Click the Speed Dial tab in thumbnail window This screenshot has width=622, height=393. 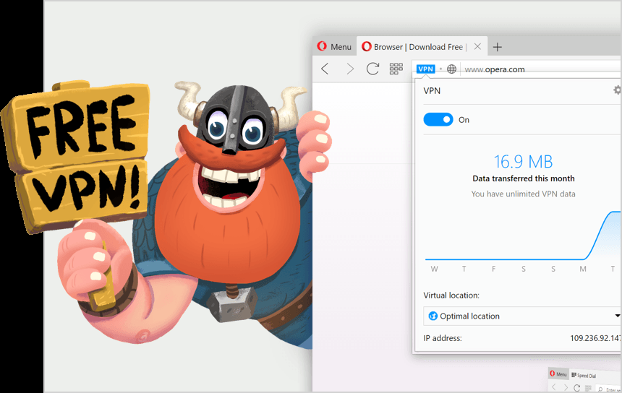point(584,375)
